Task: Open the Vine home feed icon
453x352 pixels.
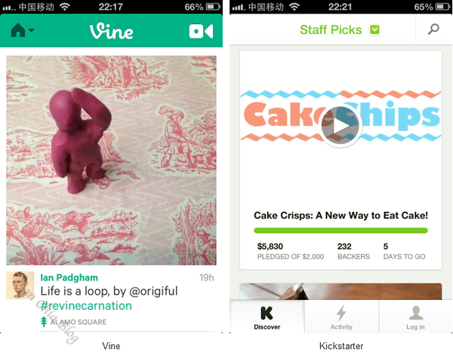Action: (x=18, y=30)
